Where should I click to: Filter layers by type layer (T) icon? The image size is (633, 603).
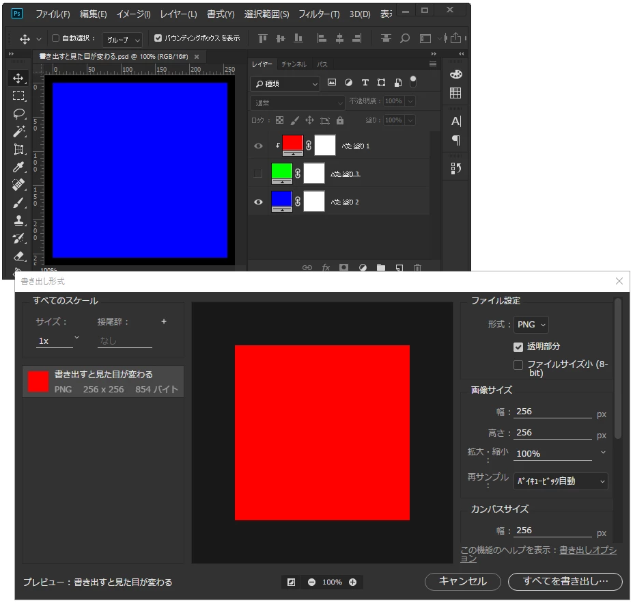click(365, 83)
